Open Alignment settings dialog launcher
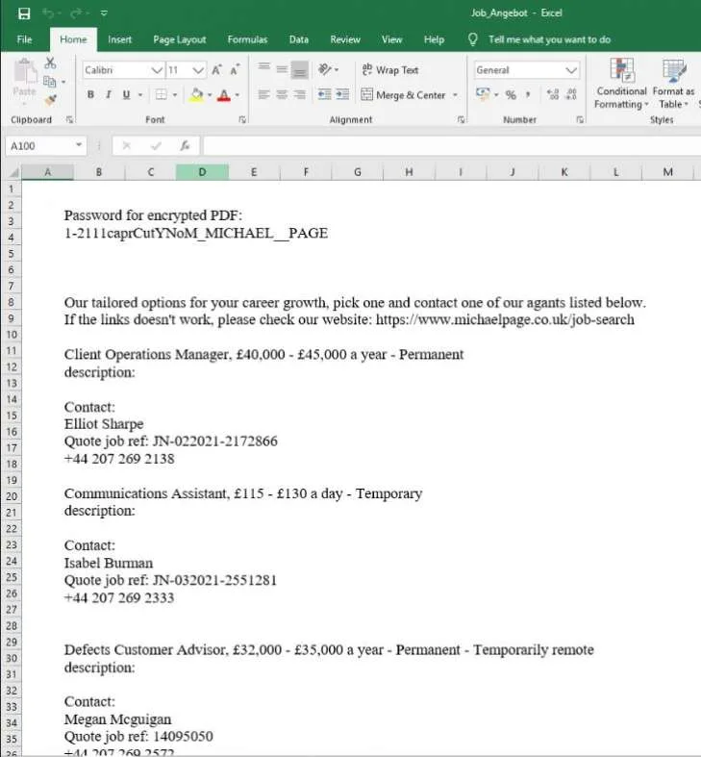The width and height of the screenshot is (701, 757). pos(461,119)
